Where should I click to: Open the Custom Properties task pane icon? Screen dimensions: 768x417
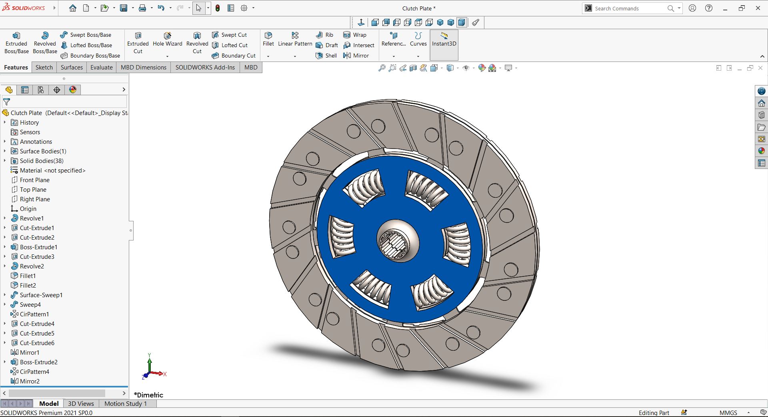coord(761,163)
